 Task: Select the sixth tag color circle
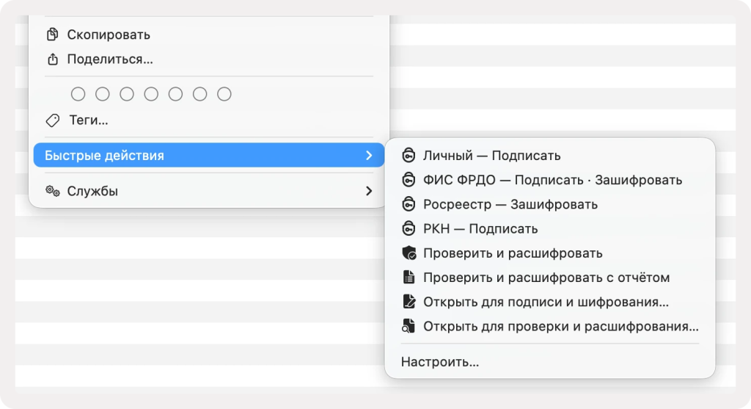(x=200, y=94)
